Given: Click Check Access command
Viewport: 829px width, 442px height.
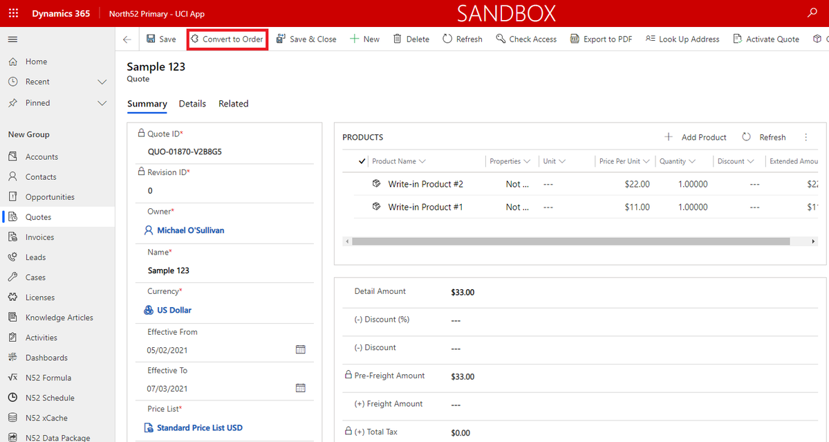Looking at the screenshot, I should (x=526, y=39).
